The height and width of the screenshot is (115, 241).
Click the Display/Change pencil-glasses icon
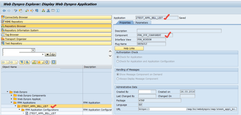(16, 11)
